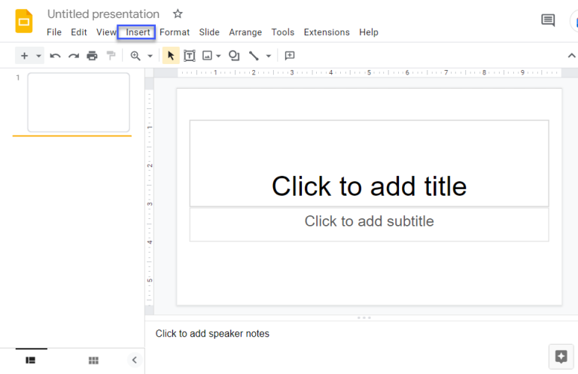Image resolution: width=578 pixels, height=374 pixels.
Task: Click the 'Click to add title' placeholder
Action: click(x=369, y=186)
